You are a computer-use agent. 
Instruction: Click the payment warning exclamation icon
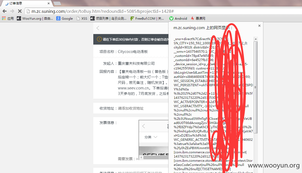pyautogui.click(x=99, y=39)
